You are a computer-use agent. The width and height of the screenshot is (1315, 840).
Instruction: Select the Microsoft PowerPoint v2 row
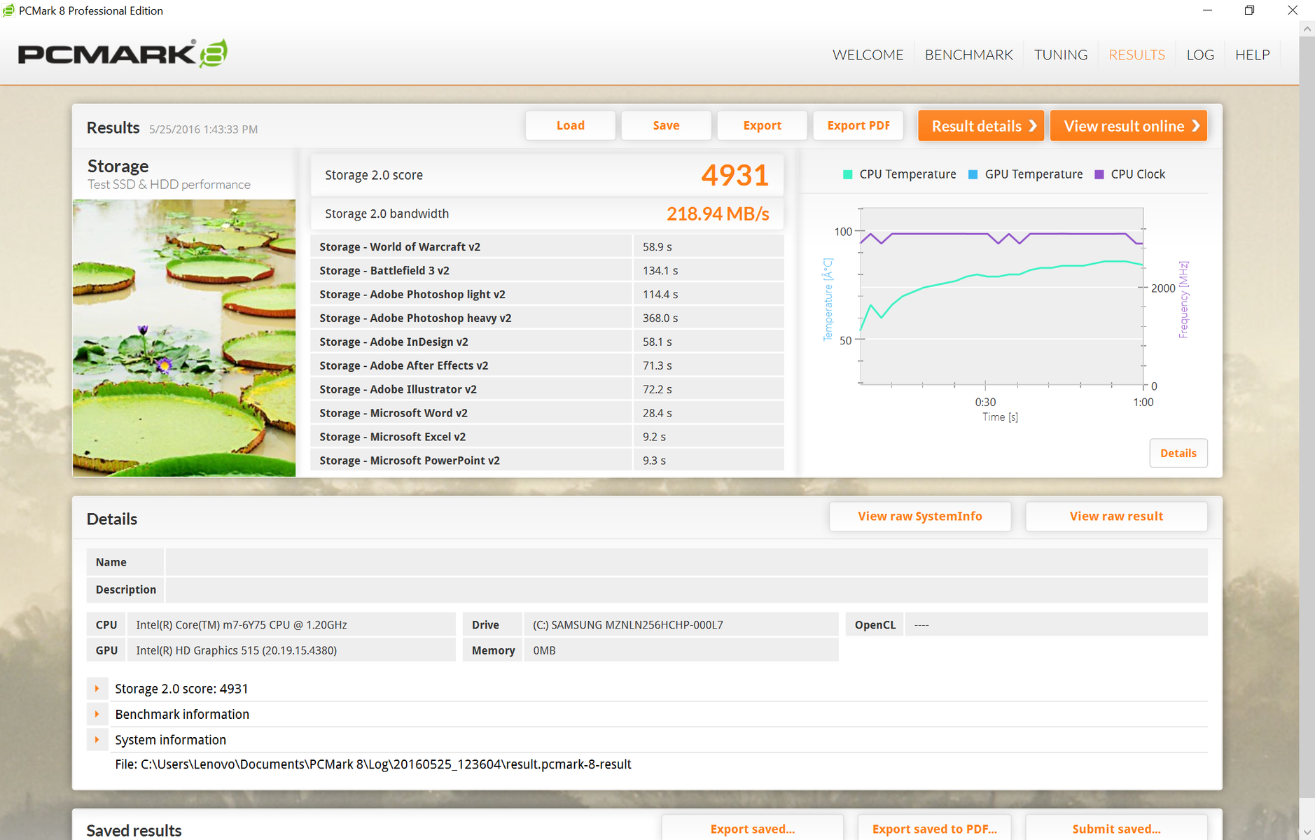547,461
